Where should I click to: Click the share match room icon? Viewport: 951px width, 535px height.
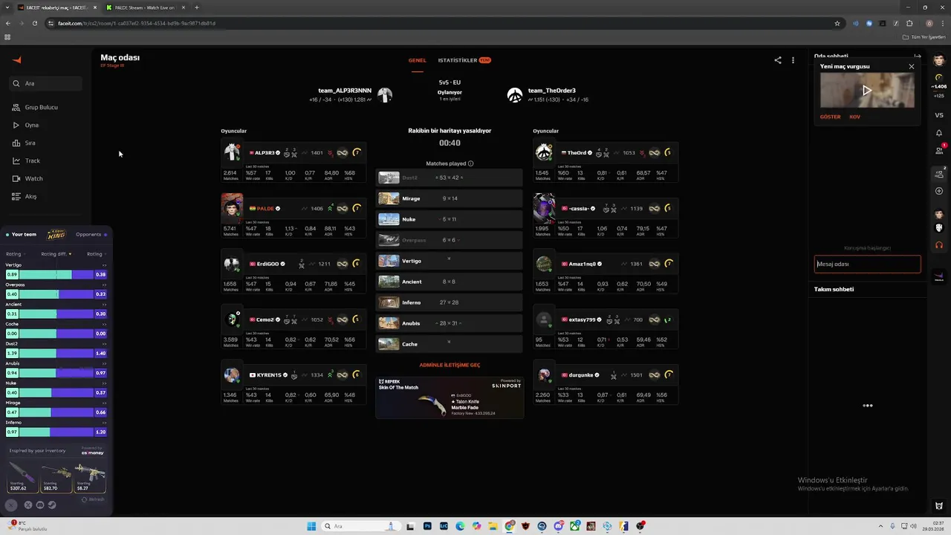[x=778, y=60]
